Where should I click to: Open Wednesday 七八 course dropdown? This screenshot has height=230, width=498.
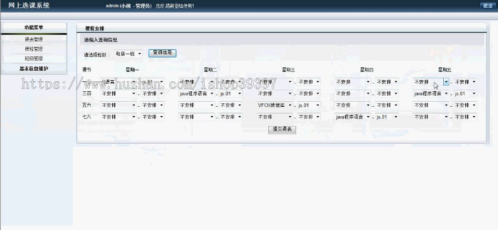(274, 117)
